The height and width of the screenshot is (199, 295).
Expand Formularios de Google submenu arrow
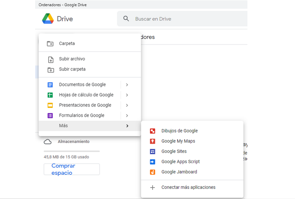point(127,116)
